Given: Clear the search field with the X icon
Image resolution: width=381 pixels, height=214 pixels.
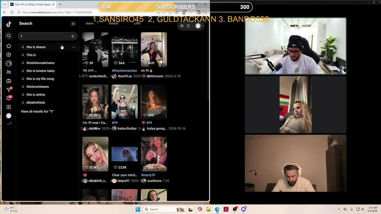Looking at the screenshot, I should (73, 36).
